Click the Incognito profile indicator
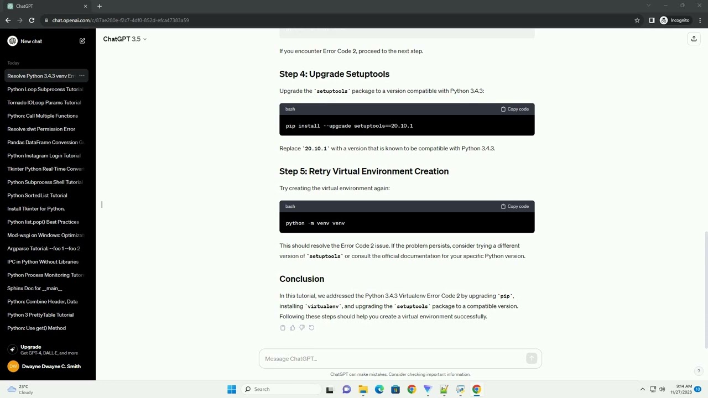The width and height of the screenshot is (708, 398). pos(674,20)
